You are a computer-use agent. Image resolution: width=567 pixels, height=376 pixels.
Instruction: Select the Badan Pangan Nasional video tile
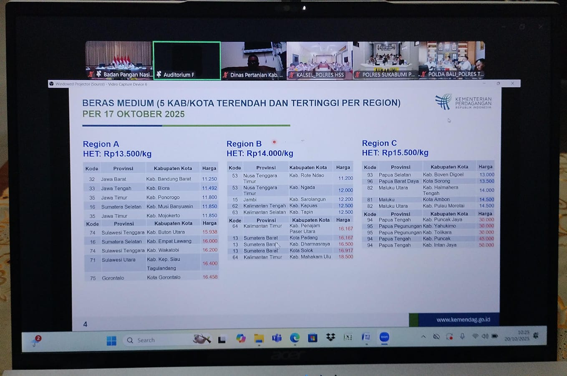pyautogui.click(x=118, y=60)
